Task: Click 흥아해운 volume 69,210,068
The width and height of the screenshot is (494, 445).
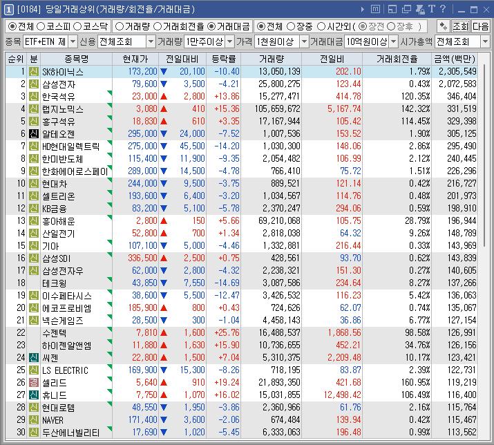Action: click(279, 220)
